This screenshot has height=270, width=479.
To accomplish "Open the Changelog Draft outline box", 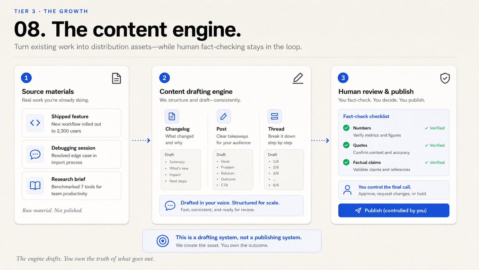I will tap(181, 169).
